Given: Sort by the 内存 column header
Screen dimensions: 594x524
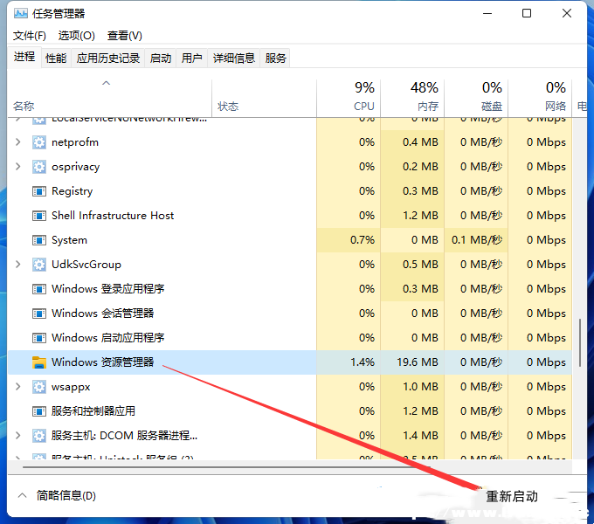Looking at the screenshot, I should click(412, 99).
